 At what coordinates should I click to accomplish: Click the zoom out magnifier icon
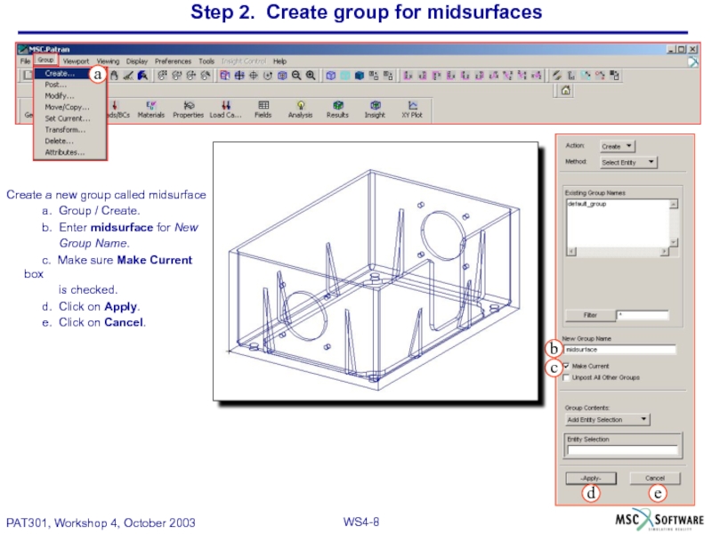296,76
